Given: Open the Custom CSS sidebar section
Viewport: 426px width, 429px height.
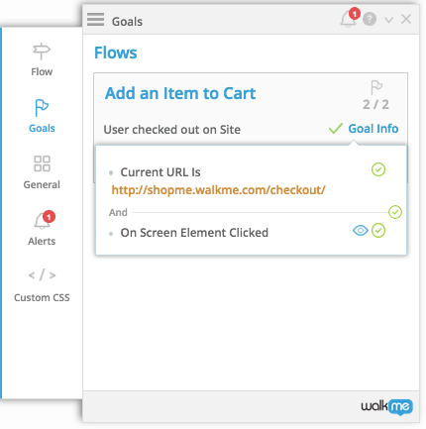Looking at the screenshot, I should click(42, 285).
